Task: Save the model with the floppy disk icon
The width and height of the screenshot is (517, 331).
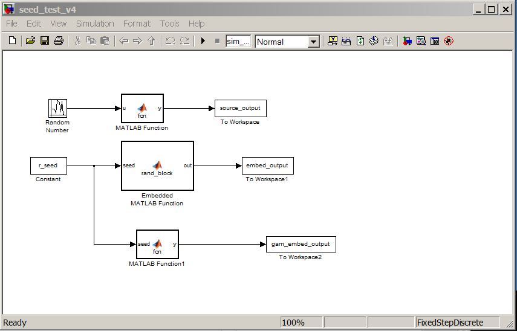Action: (x=45, y=41)
